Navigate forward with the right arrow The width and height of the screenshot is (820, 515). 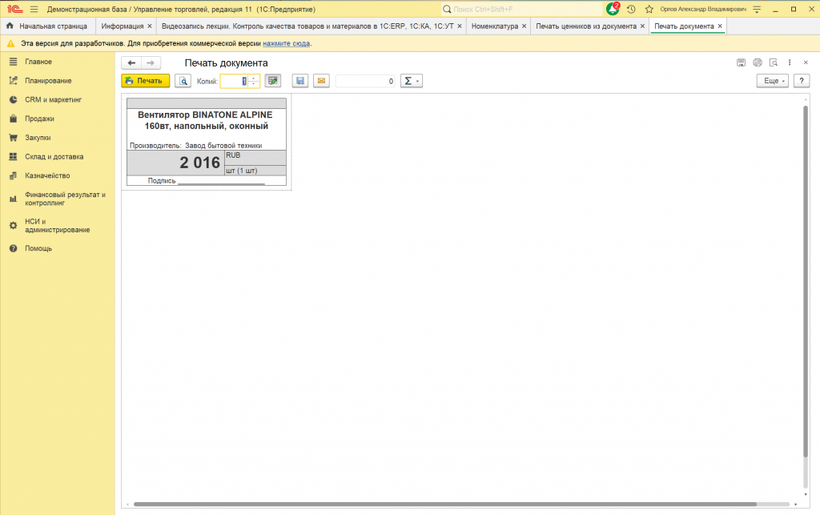coord(151,62)
